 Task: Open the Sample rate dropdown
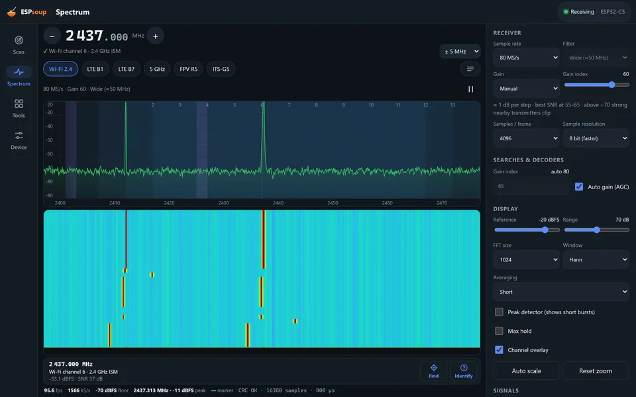527,58
